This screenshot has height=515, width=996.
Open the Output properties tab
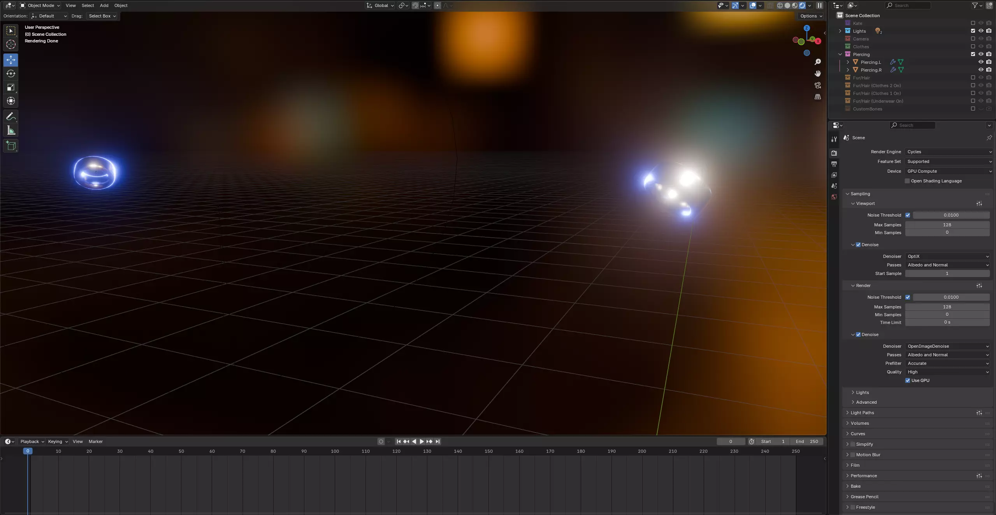pos(834,164)
